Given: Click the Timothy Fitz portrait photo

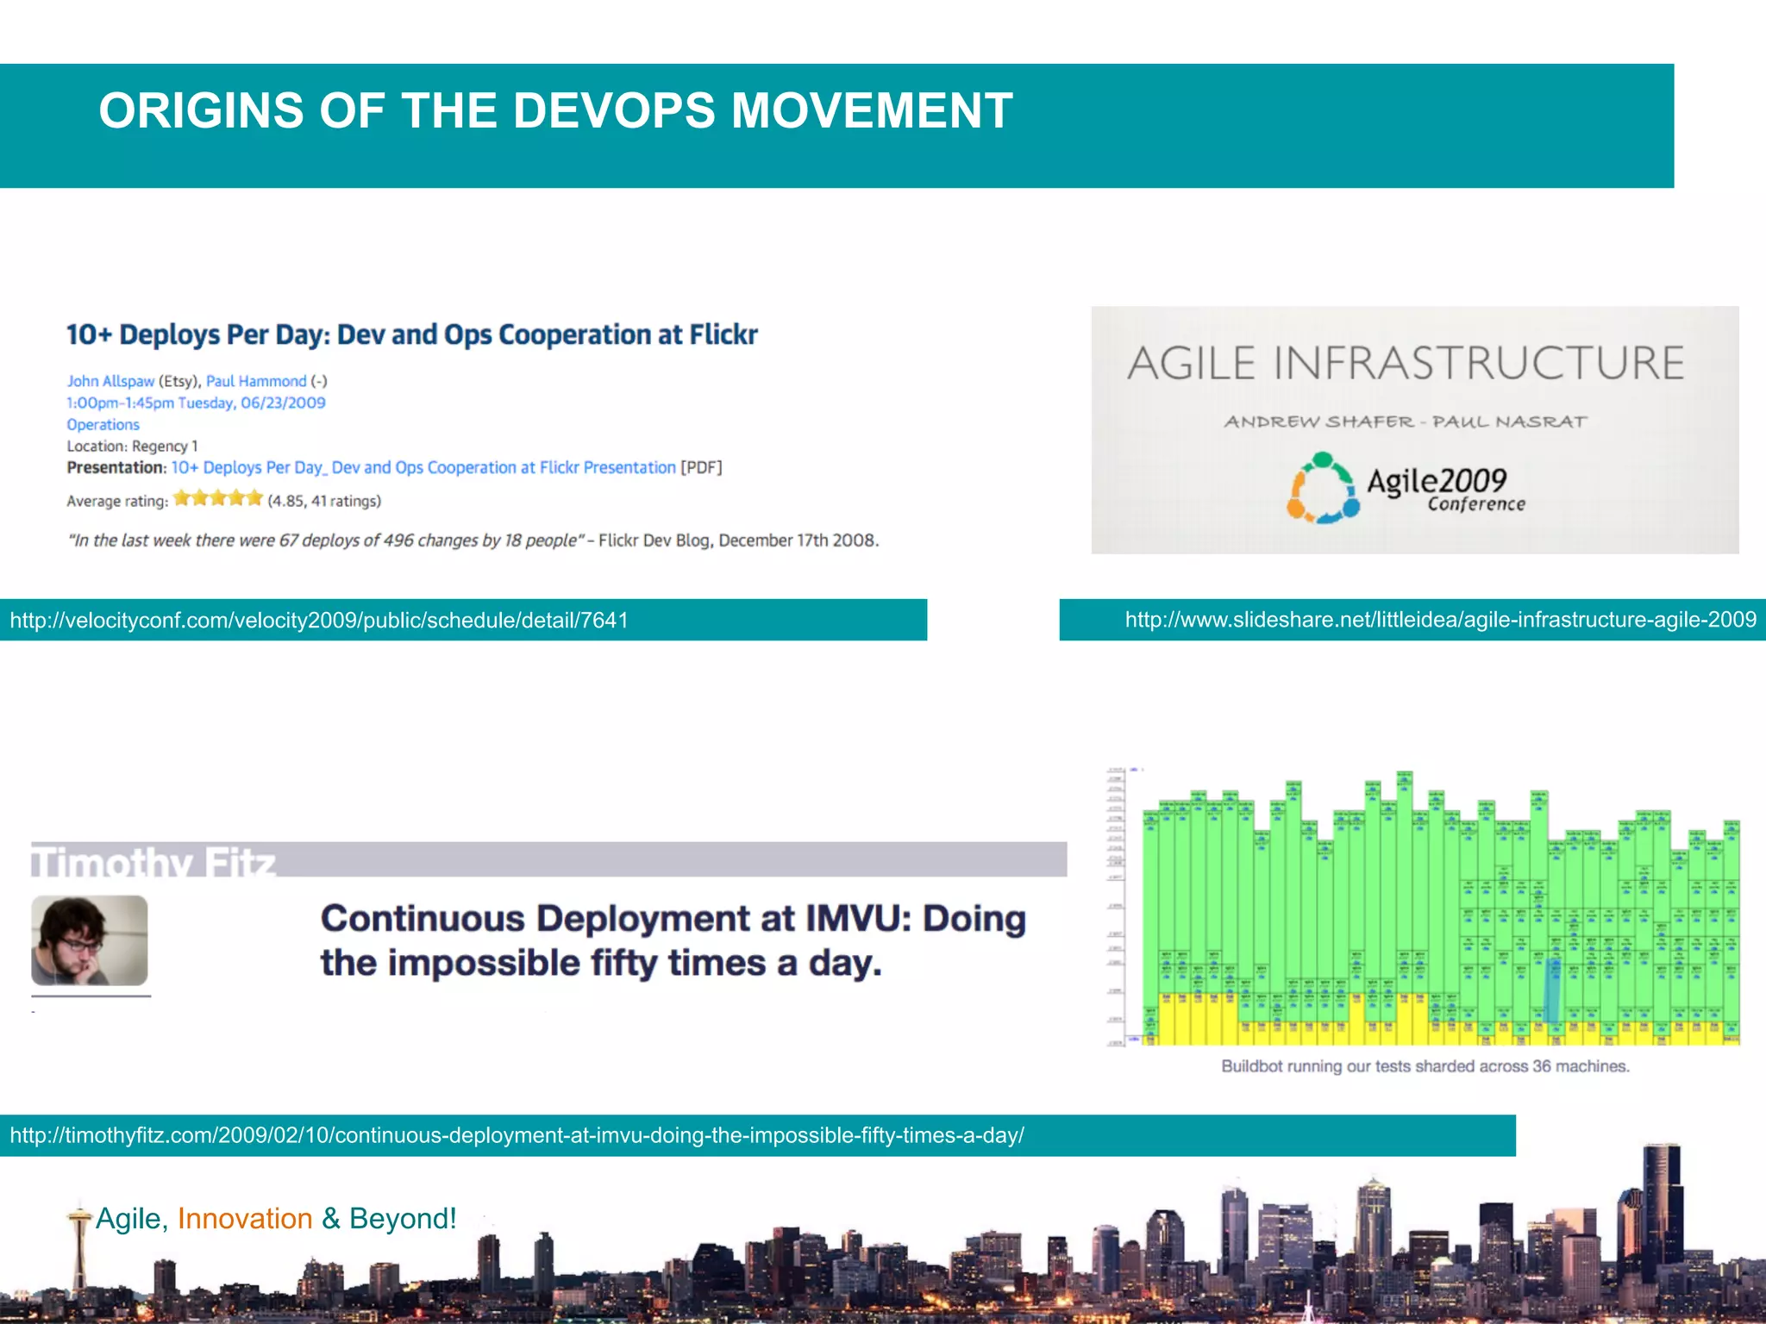Looking at the screenshot, I should click(90, 940).
